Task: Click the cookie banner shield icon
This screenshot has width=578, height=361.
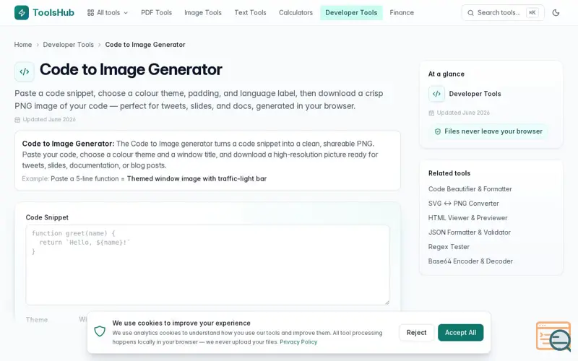Action: (x=100, y=331)
